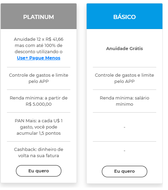The height and width of the screenshot is (190, 168).
Task: Click the PLATINUM title text
Action: tap(38, 17)
